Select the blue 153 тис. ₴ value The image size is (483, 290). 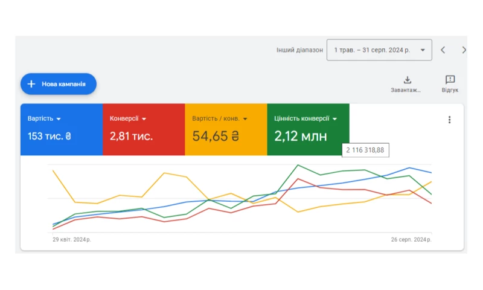pos(49,136)
